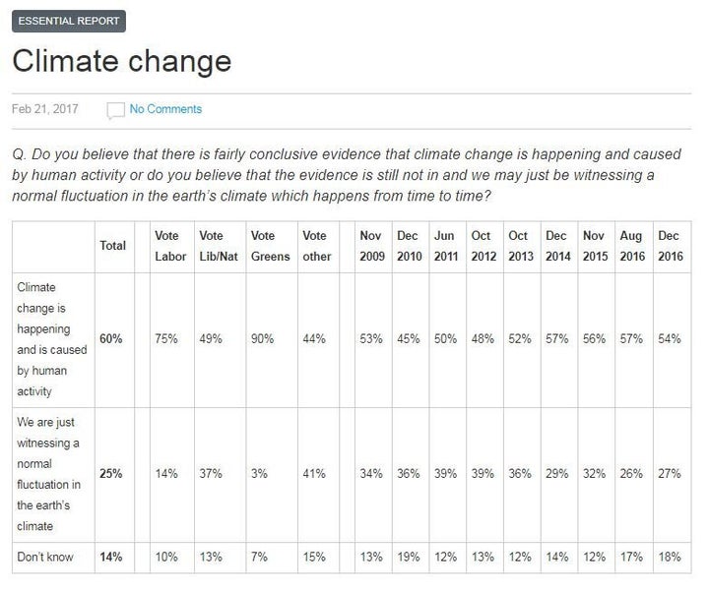
Task: Click the survey question text paragraph
Action: (x=347, y=175)
